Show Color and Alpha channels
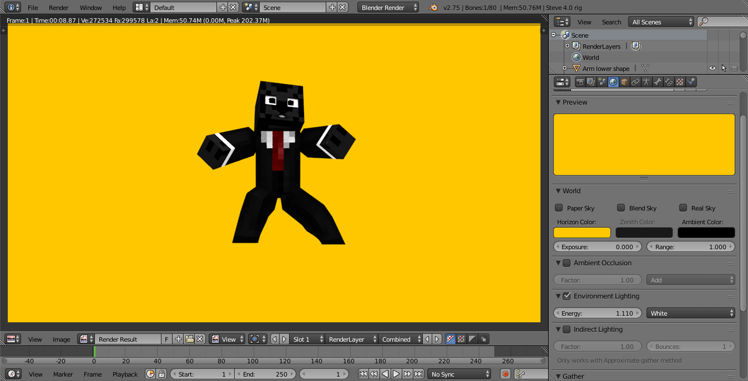This screenshot has height=381, width=748. [x=451, y=339]
